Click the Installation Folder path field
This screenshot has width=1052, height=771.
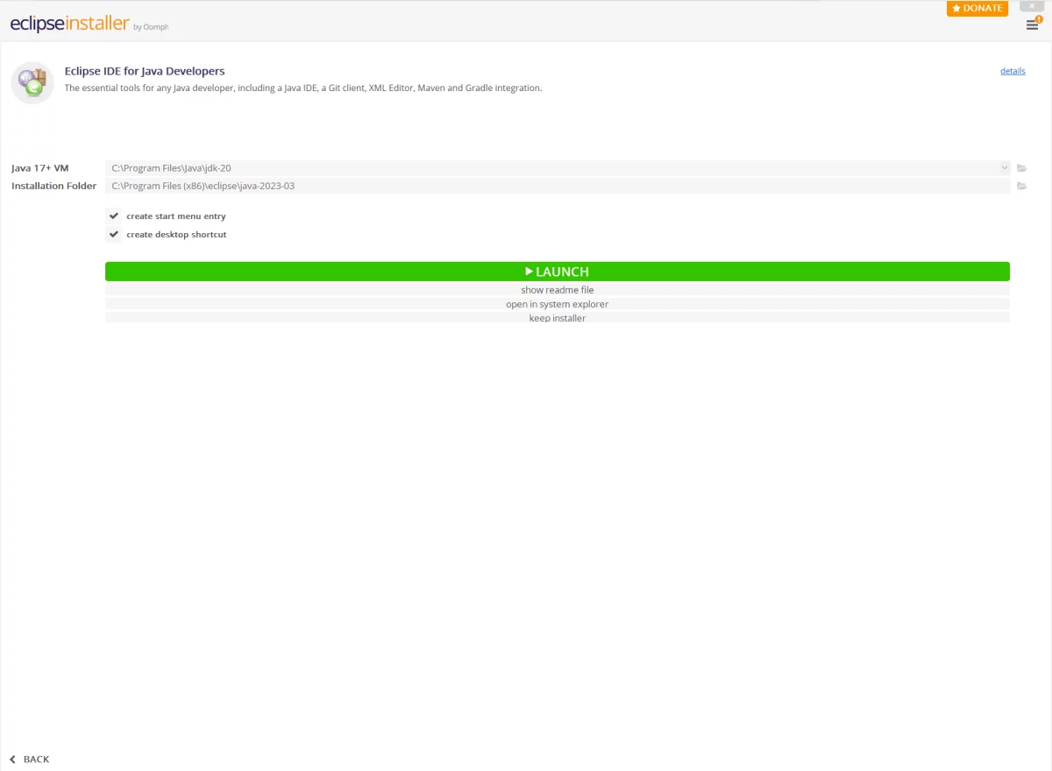tap(552, 186)
